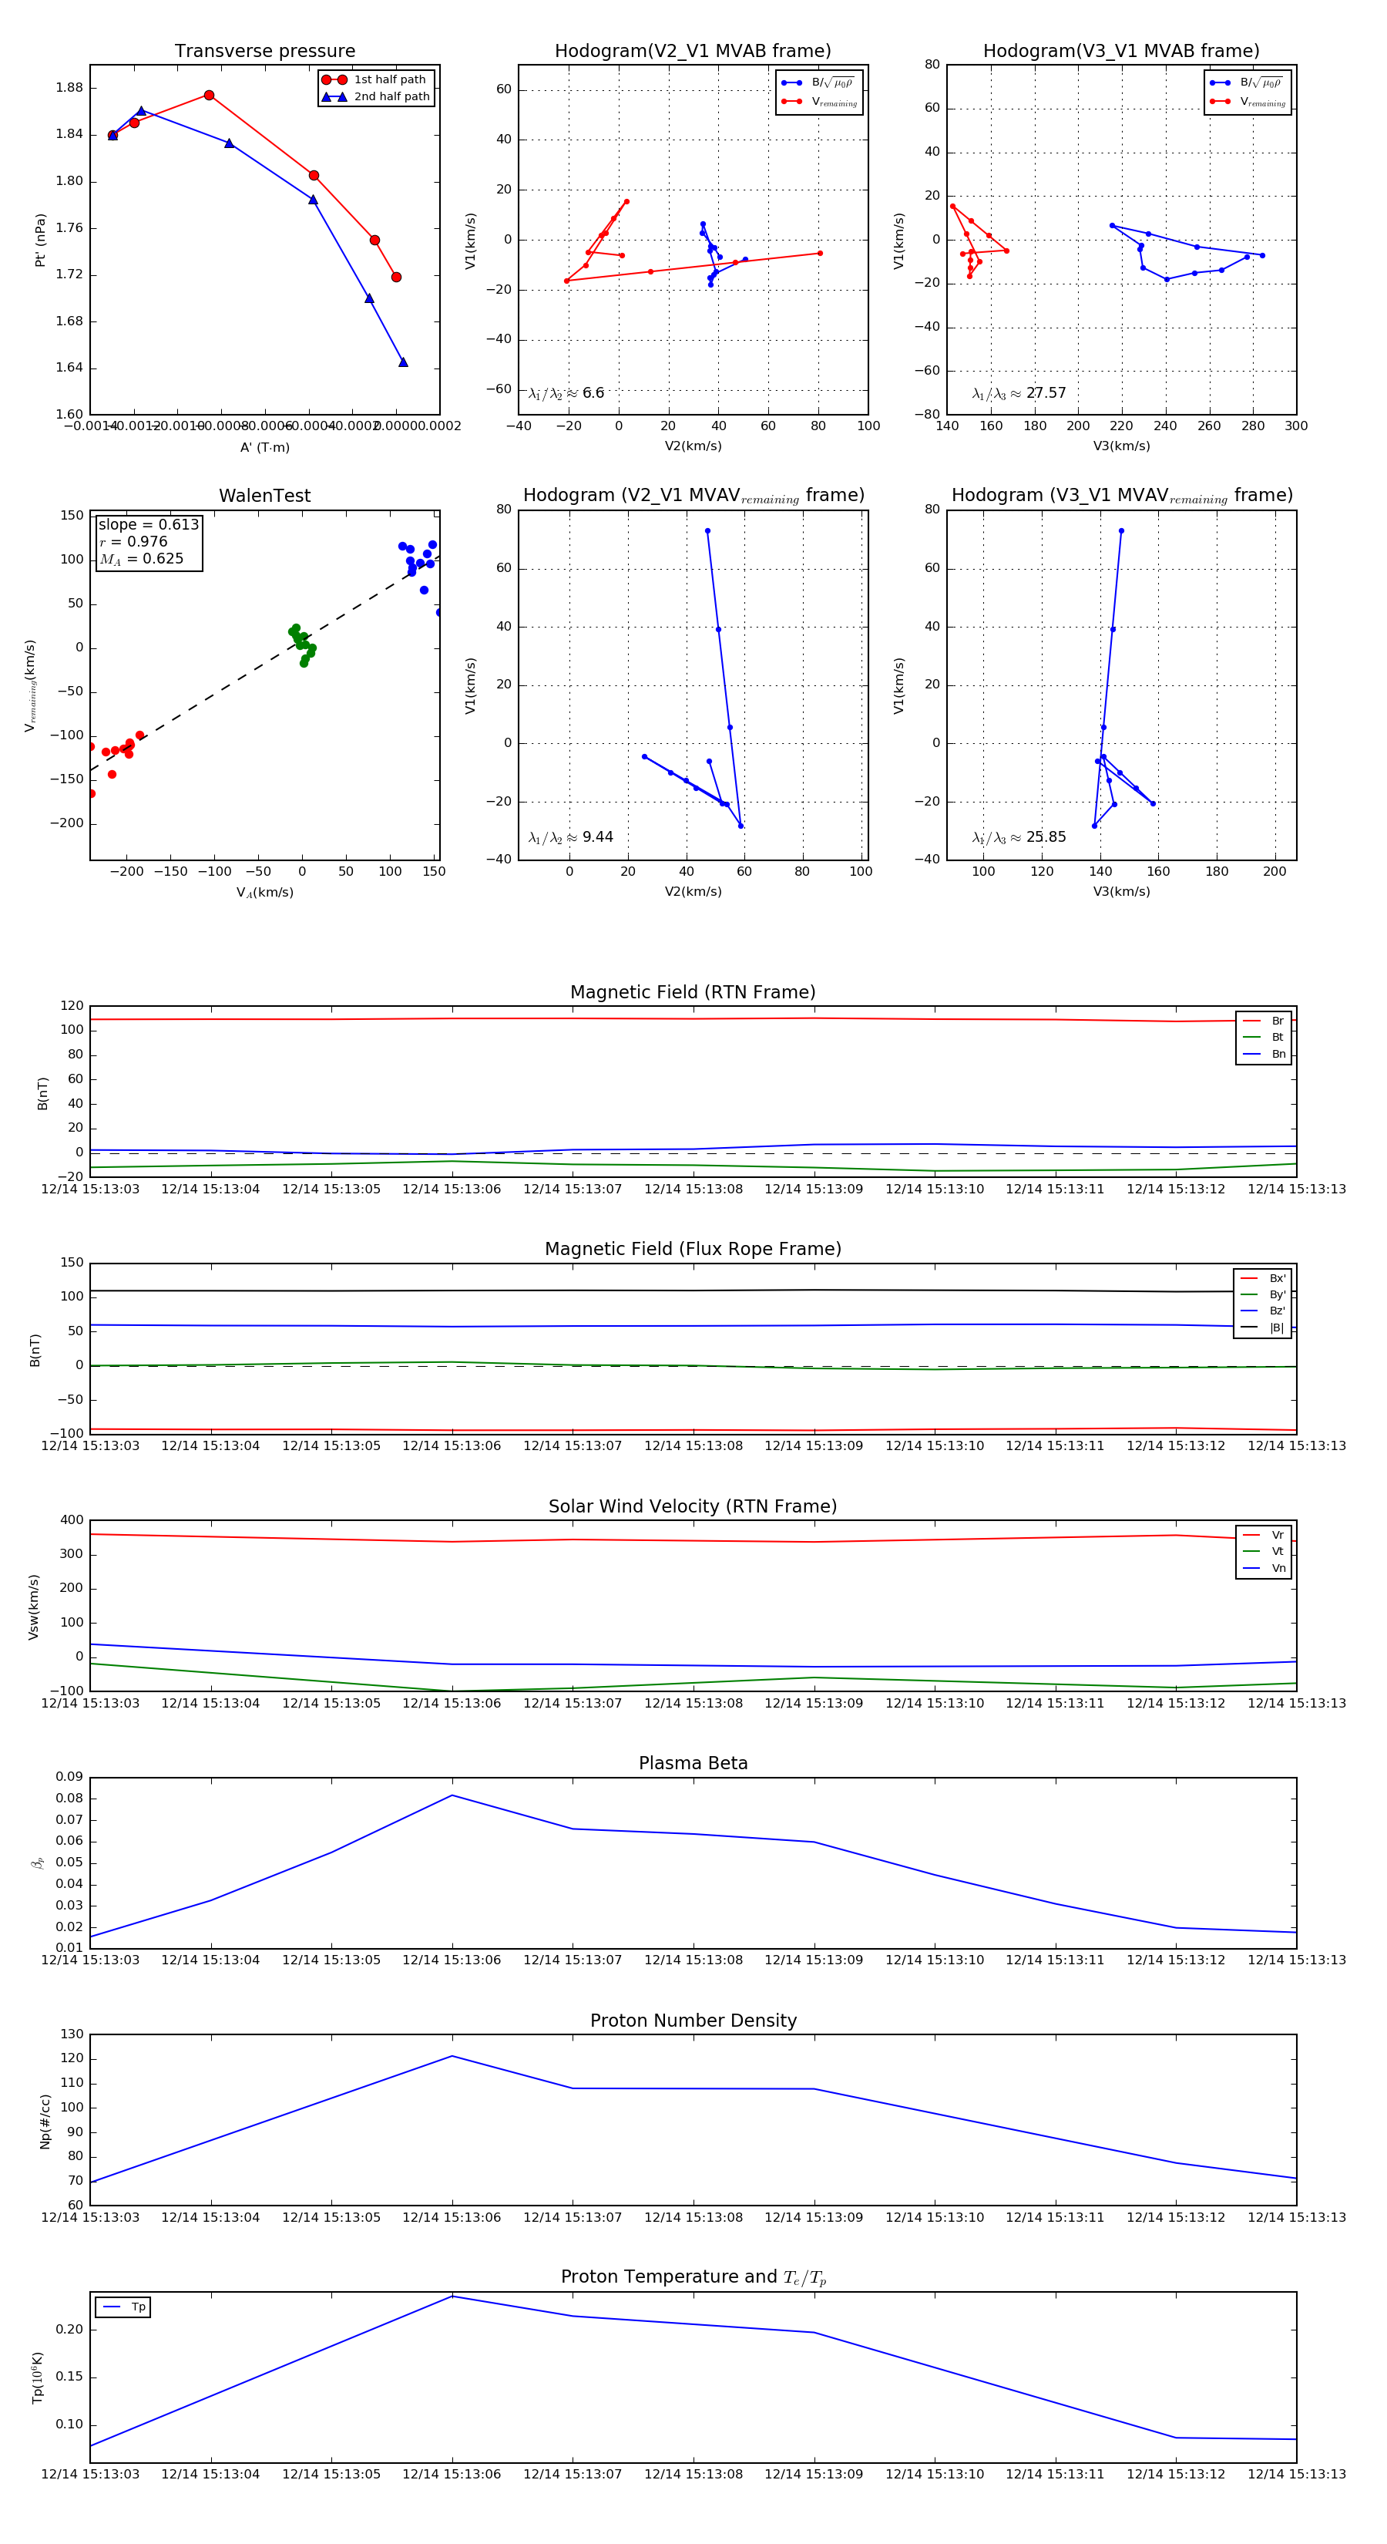Image resolution: width=1387 pixels, height=2544 pixels.
Task: Click the eigenvalue ratio '≈ 9.44' annotation
Action: pos(570,837)
